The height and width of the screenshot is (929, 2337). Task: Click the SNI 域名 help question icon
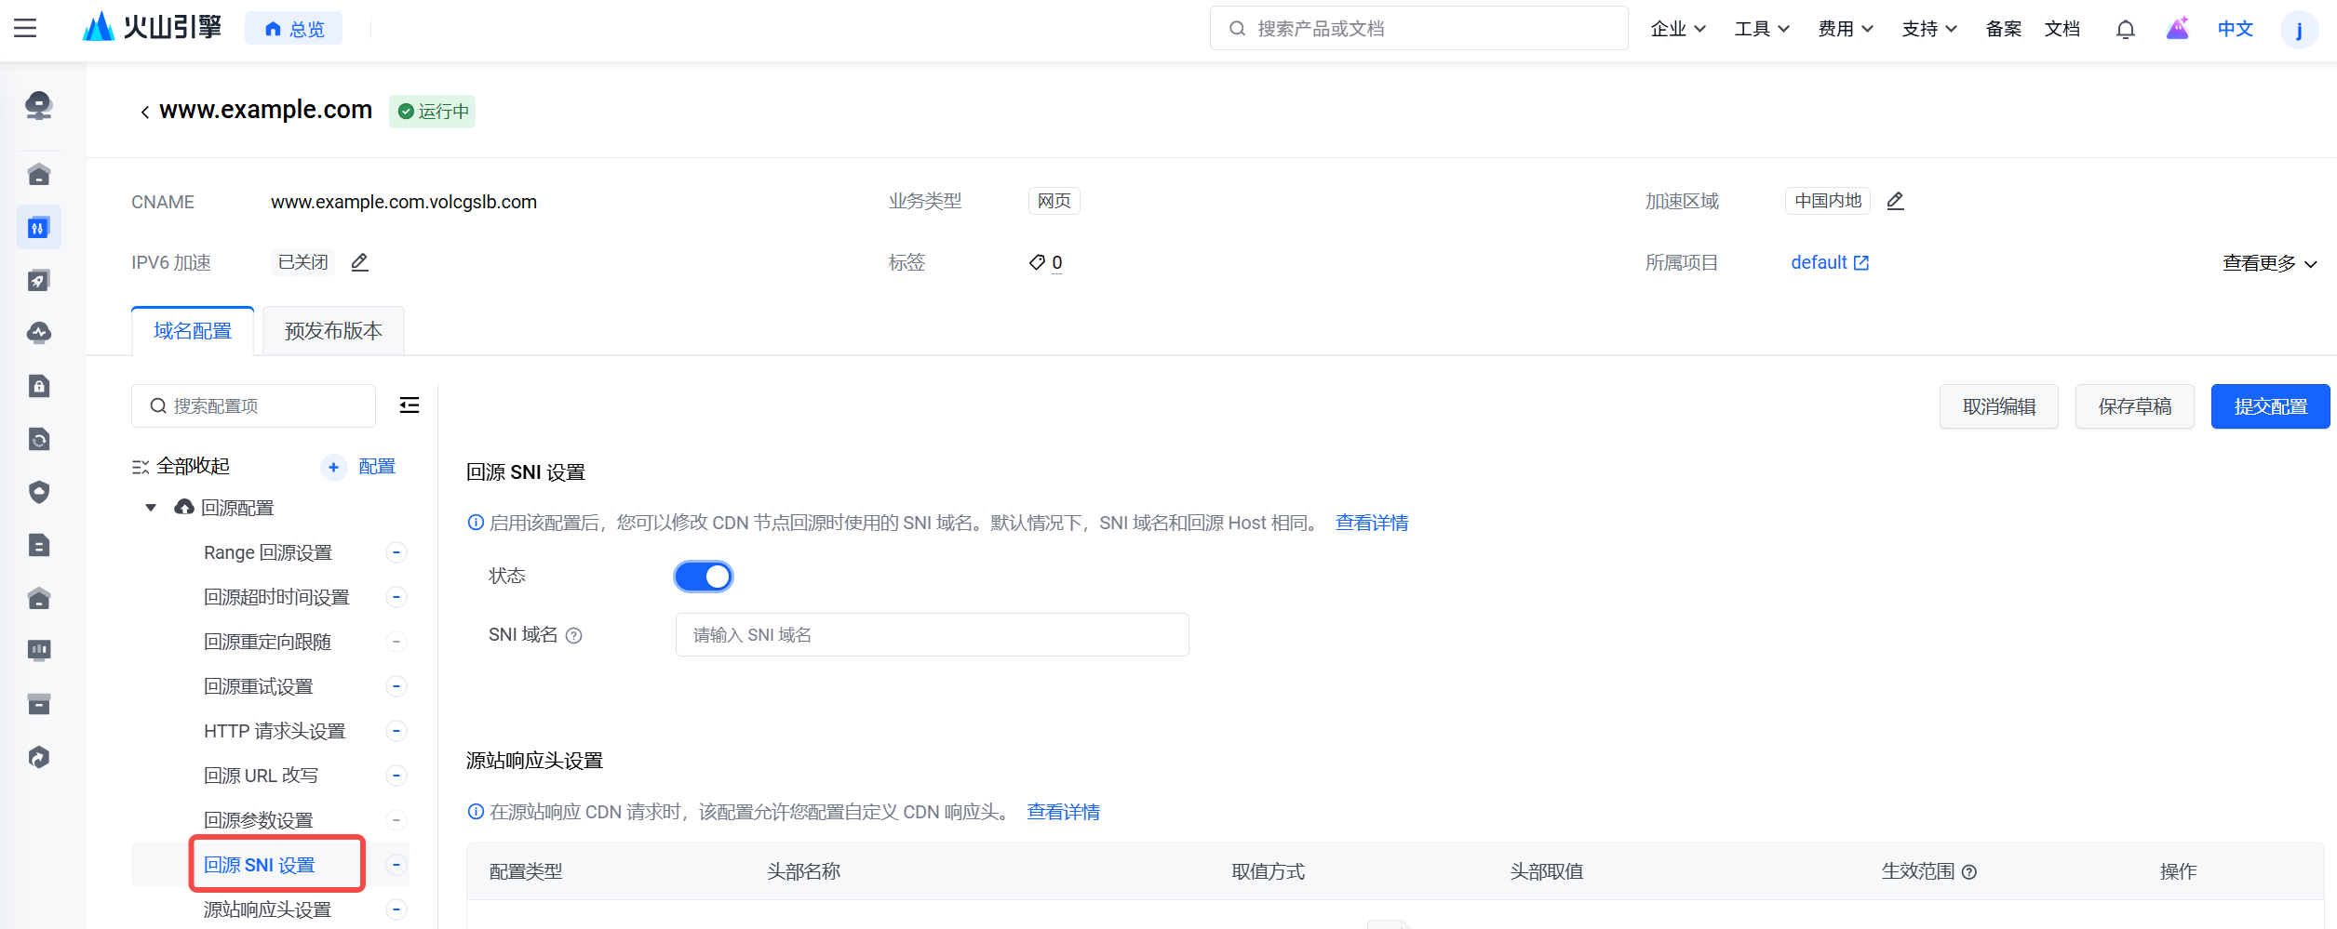point(574,636)
